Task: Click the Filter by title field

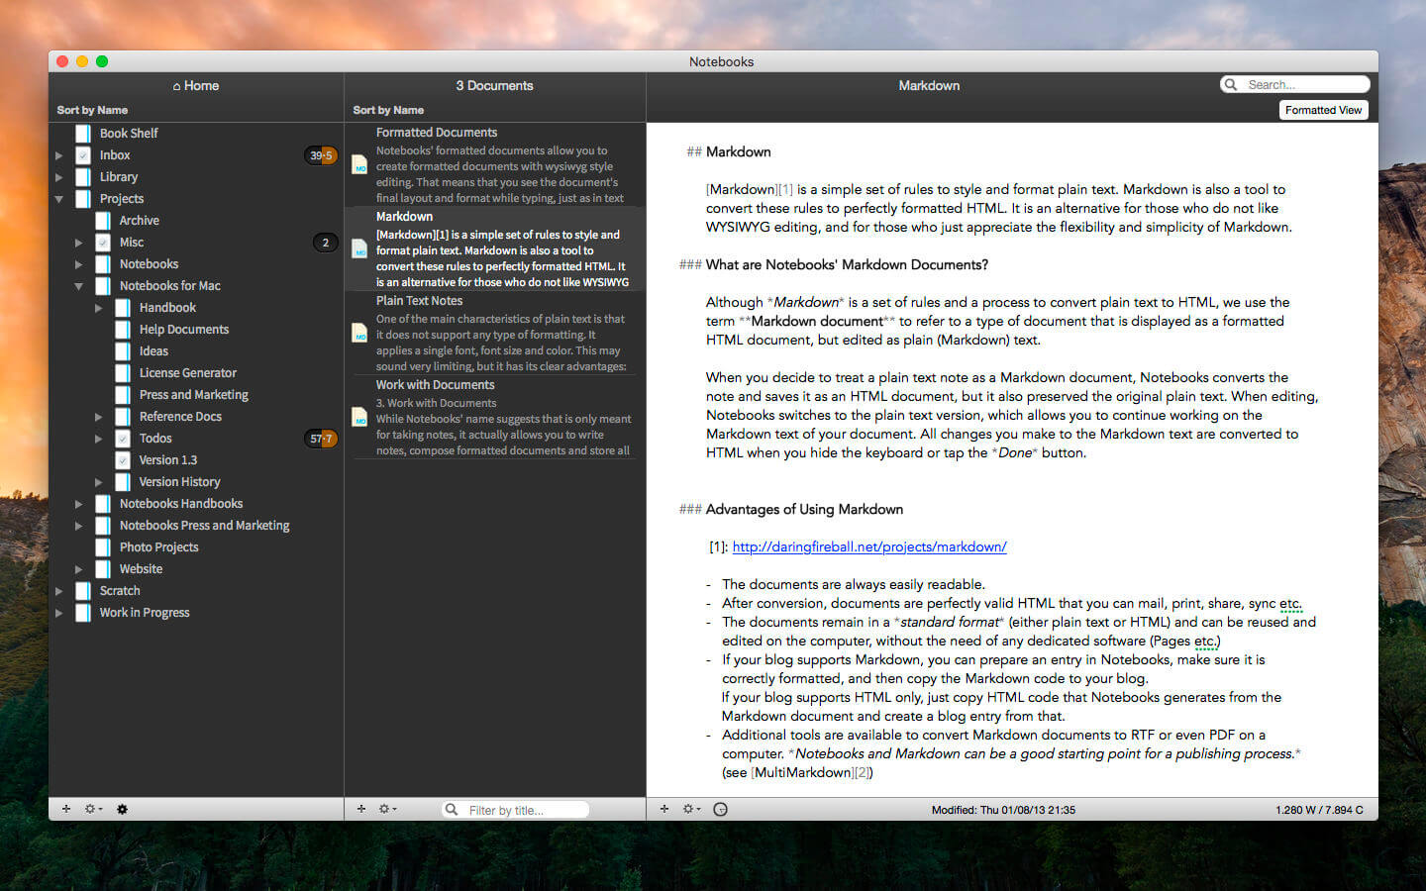Action: 523,810
